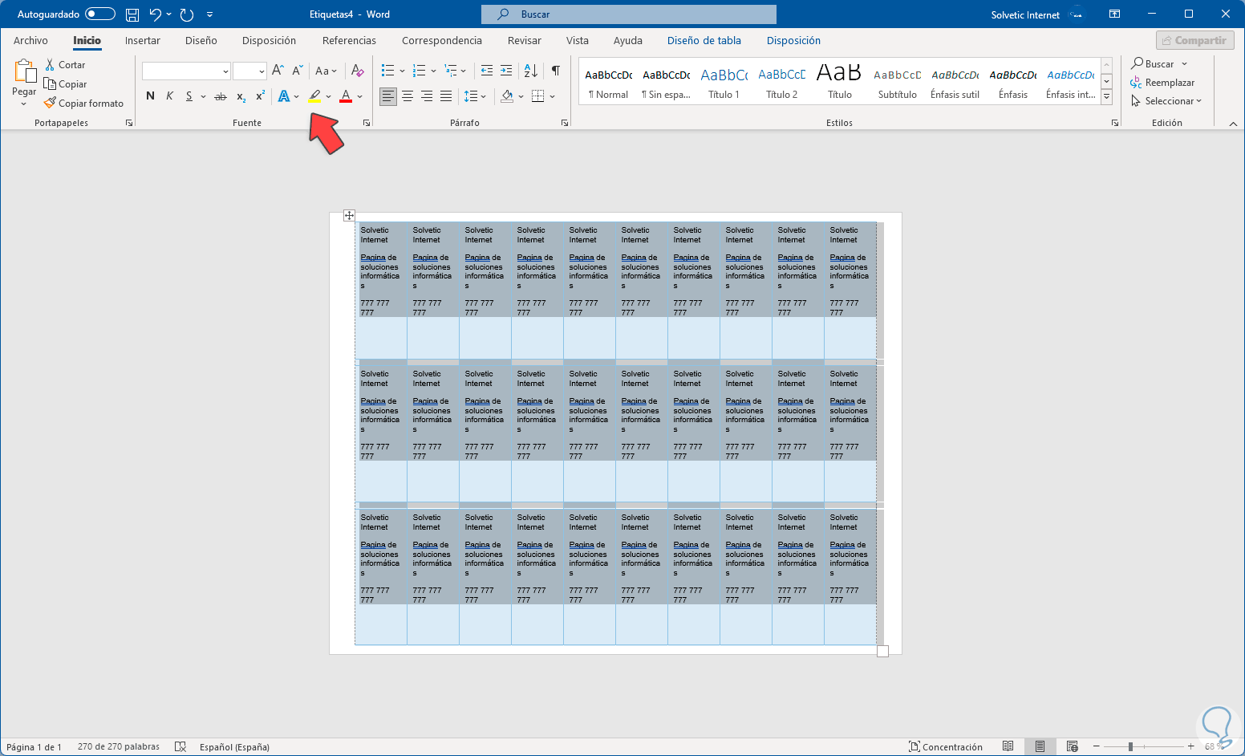The height and width of the screenshot is (756, 1245).
Task: Open change case Aa dropdown
Action: pyautogui.click(x=326, y=71)
